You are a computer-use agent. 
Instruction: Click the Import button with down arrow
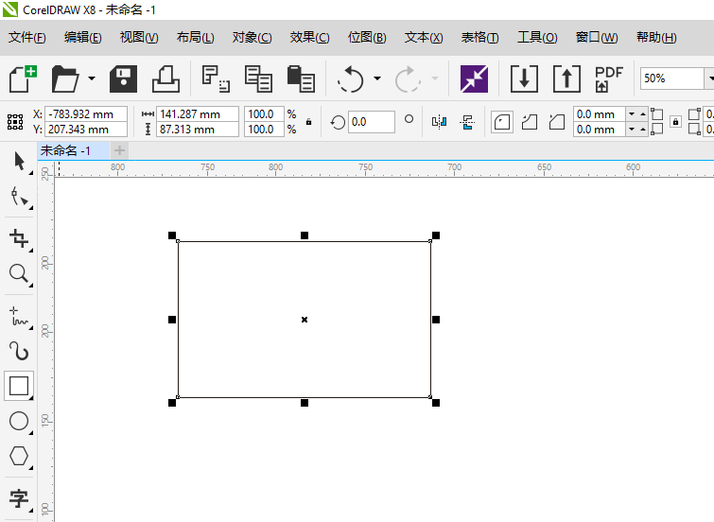[x=524, y=78]
